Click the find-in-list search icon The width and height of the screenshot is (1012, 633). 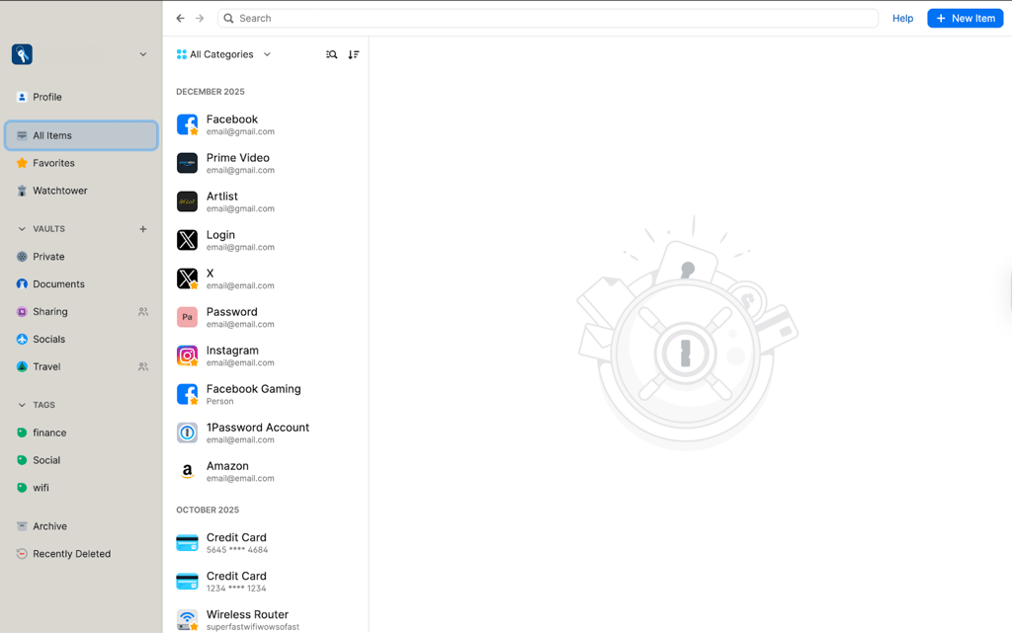332,54
